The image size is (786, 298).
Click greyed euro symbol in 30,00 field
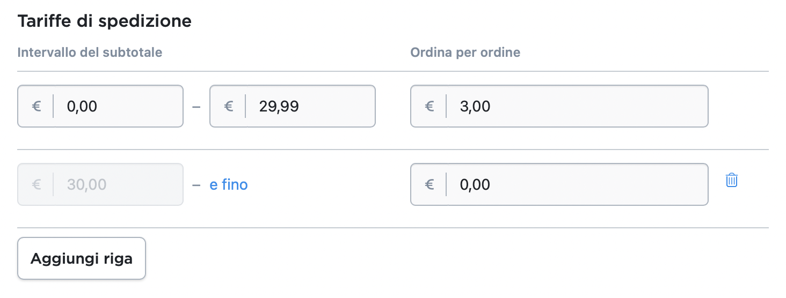pyautogui.click(x=36, y=184)
